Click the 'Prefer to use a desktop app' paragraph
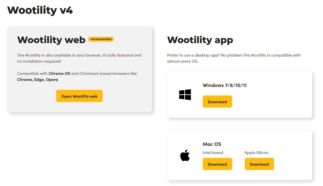 [x=234, y=55]
